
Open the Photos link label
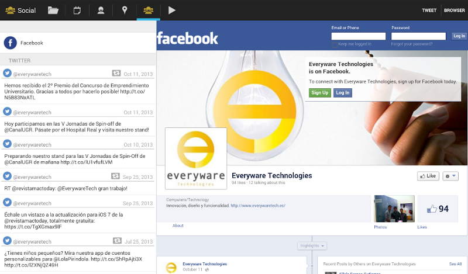(380, 227)
